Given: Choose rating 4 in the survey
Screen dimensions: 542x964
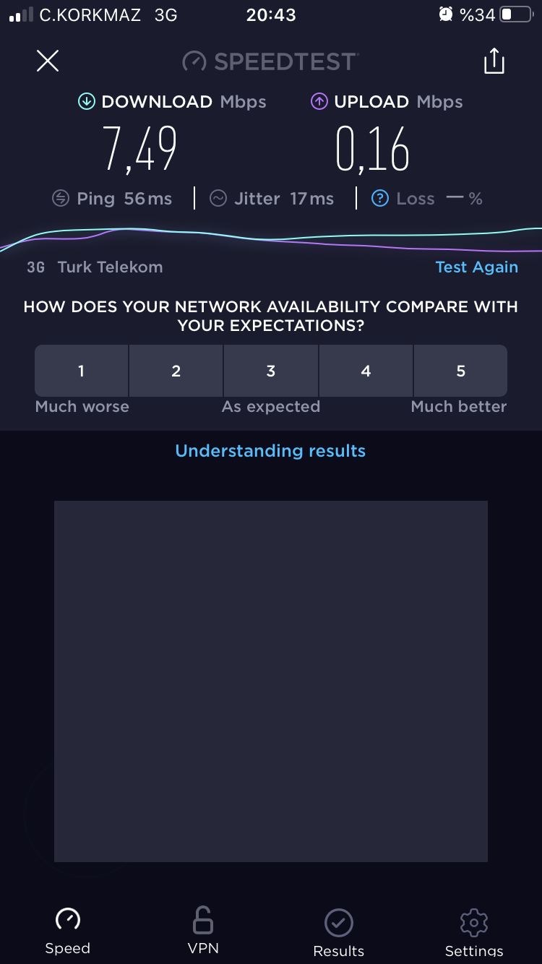Looking at the screenshot, I should click(x=366, y=371).
